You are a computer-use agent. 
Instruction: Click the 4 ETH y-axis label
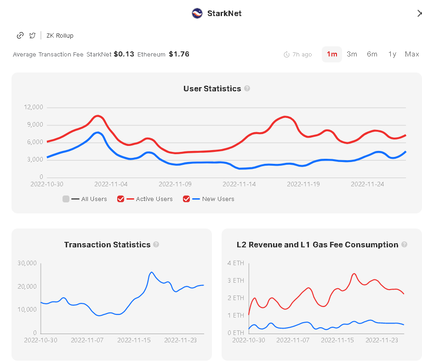(x=236, y=263)
